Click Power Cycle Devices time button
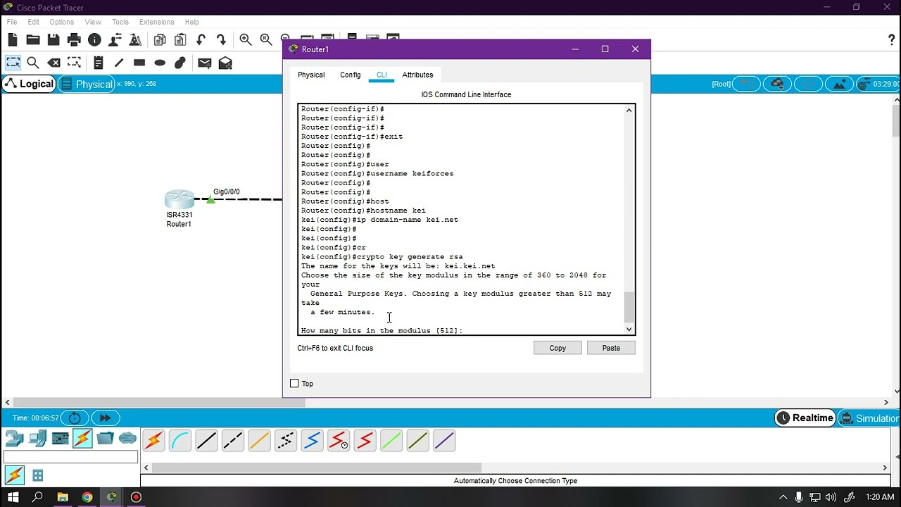The width and height of the screenshot is (901, 507). coord(75,418)
